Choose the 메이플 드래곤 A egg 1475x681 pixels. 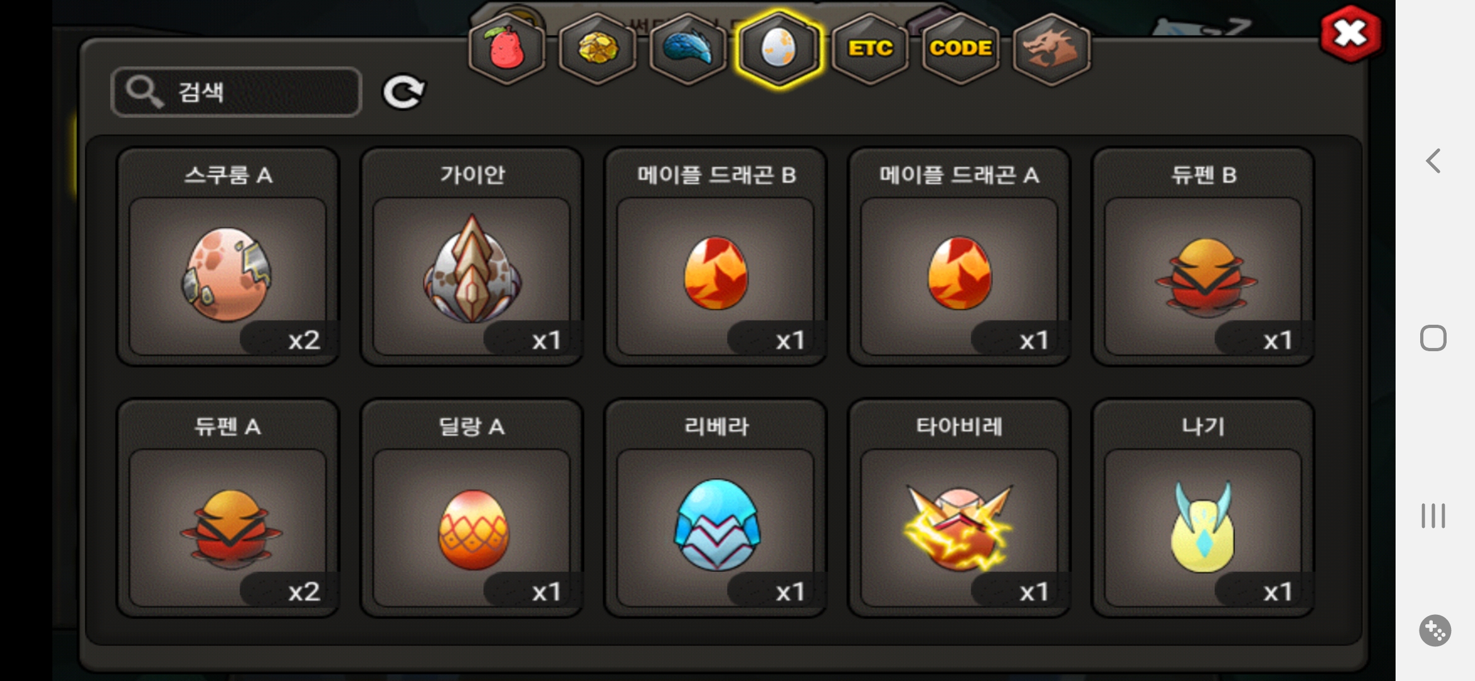point(959,257)
